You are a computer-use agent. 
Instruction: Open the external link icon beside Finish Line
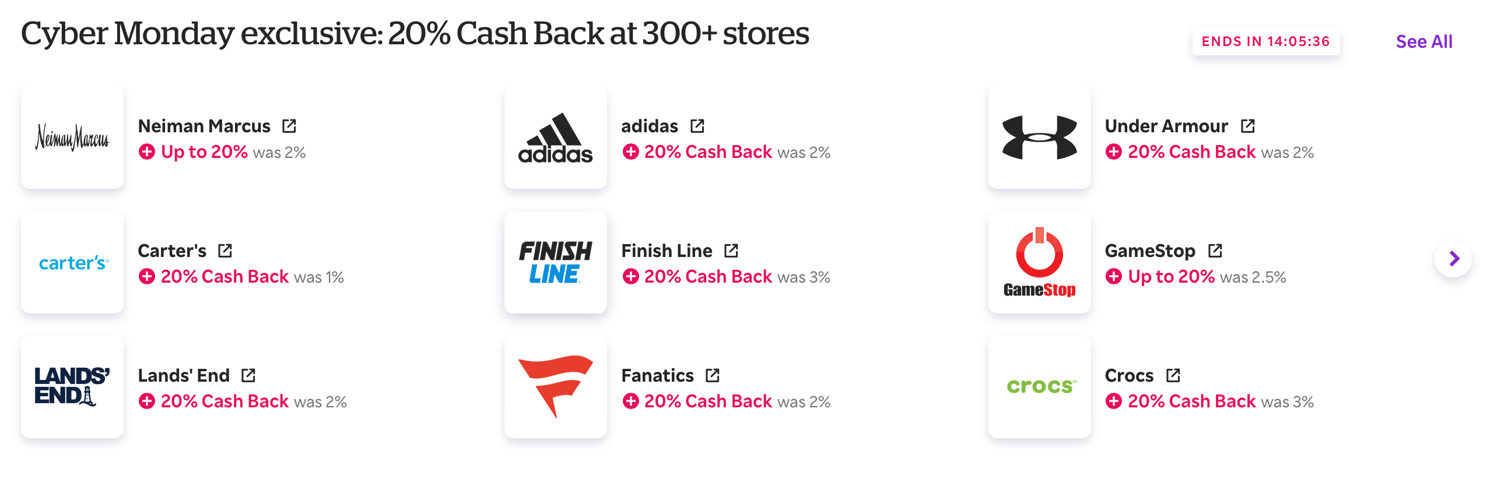[x=731, y=251]
